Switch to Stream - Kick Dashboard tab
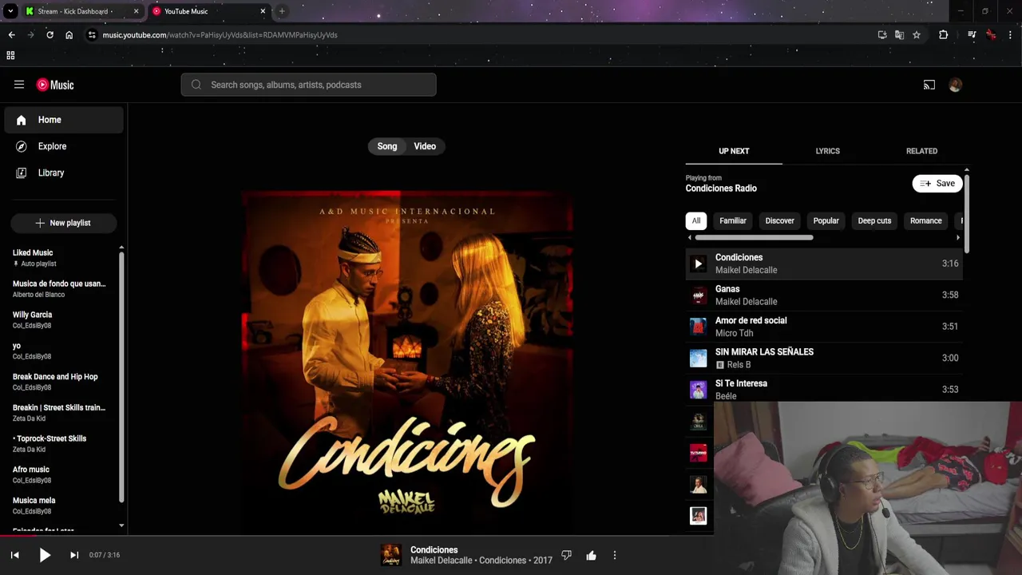This screenshot has width=1022, height=575. pyautogui.click(x=81, y=11)
